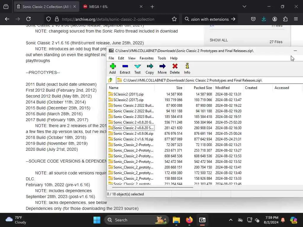Save page to Pocket
This screenshot has width=303, height=227.
click(253, 19)
